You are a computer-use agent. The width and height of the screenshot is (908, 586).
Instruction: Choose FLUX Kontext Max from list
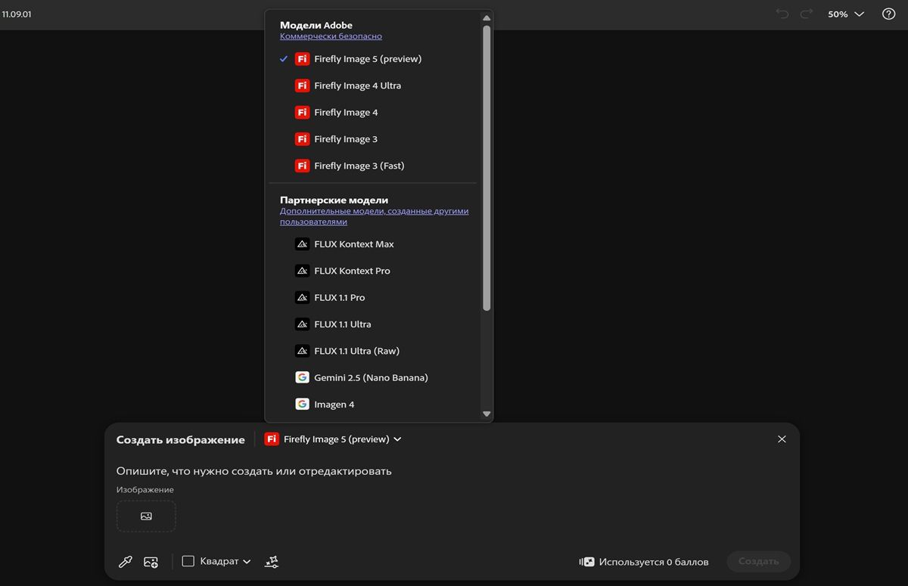pyautogui.click(x=353, y=244)
